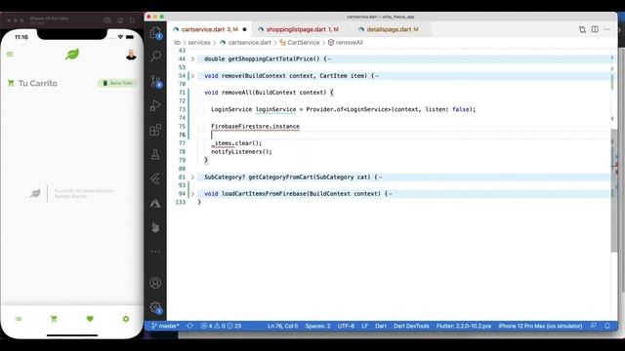Tap the cart icon in app bottom bar
625x351 pixels.
pyautogui.click(x=55, y=319)
